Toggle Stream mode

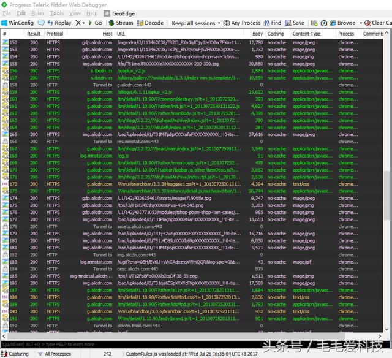(x=121, y=23)
